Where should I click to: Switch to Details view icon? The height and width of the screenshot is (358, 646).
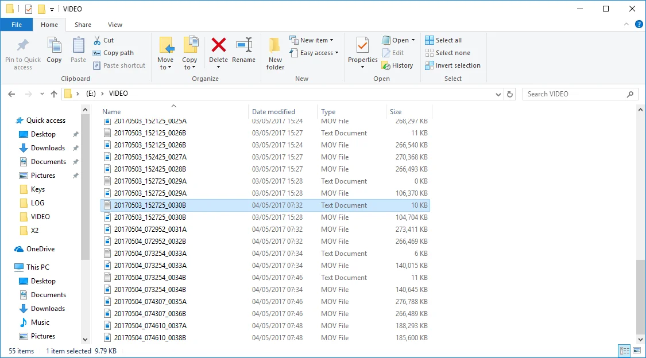(625, 351)
